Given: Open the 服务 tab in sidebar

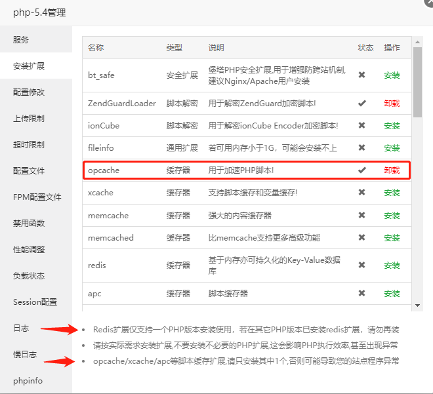Looking at the screenshot, I should pos(36,39).
